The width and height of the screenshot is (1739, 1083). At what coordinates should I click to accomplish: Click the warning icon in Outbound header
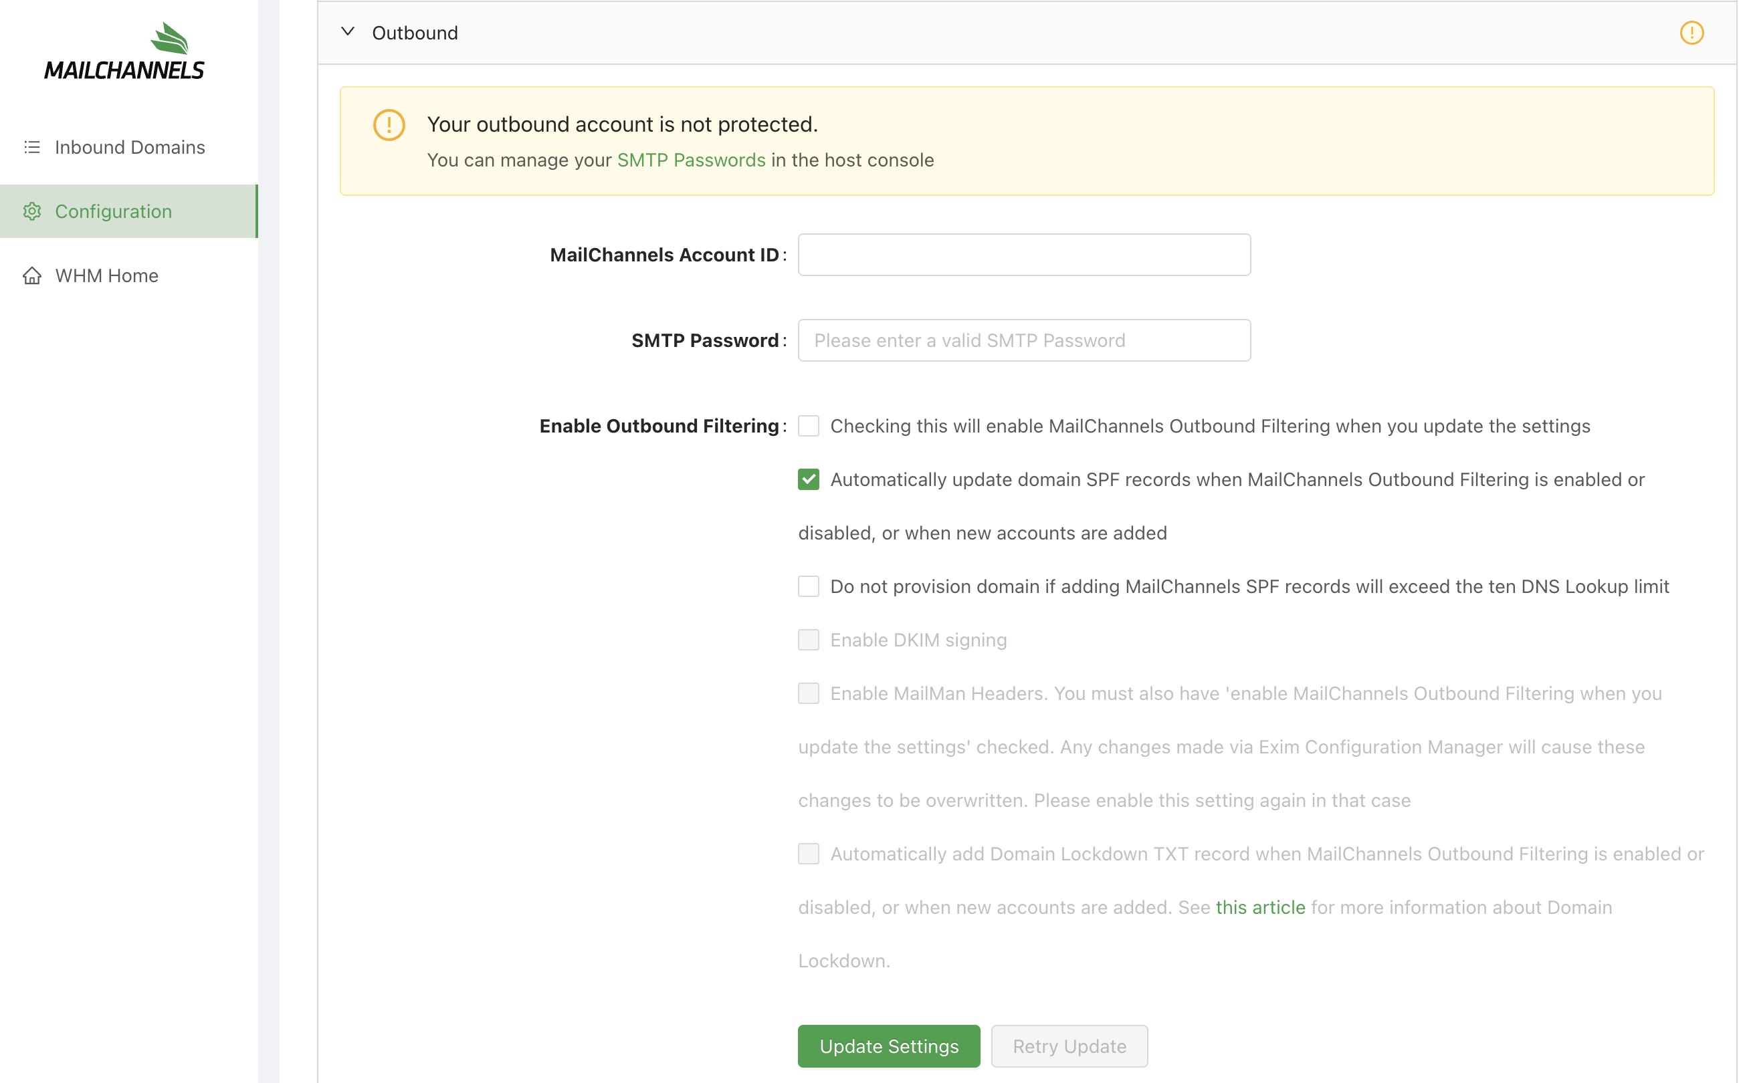1692,33
